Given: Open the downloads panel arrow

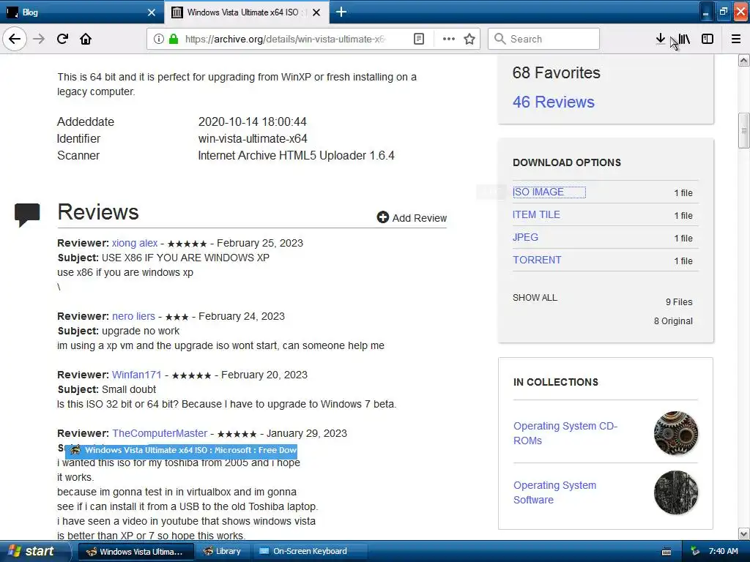Looking at the screenshot, I should tap(660, 39).
